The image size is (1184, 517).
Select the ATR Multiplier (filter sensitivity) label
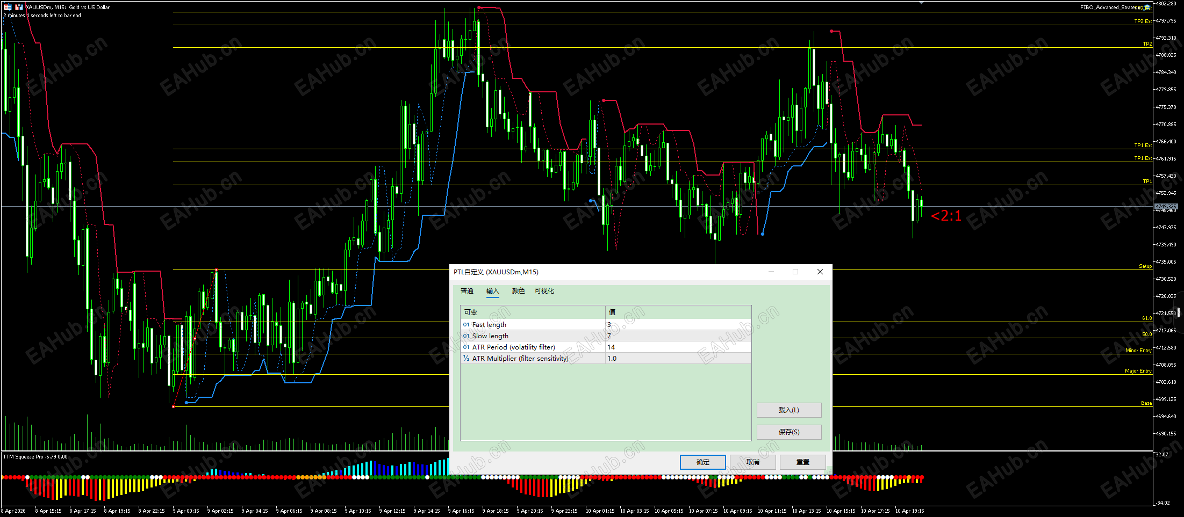pyautogui.click(x=520, y=359)
